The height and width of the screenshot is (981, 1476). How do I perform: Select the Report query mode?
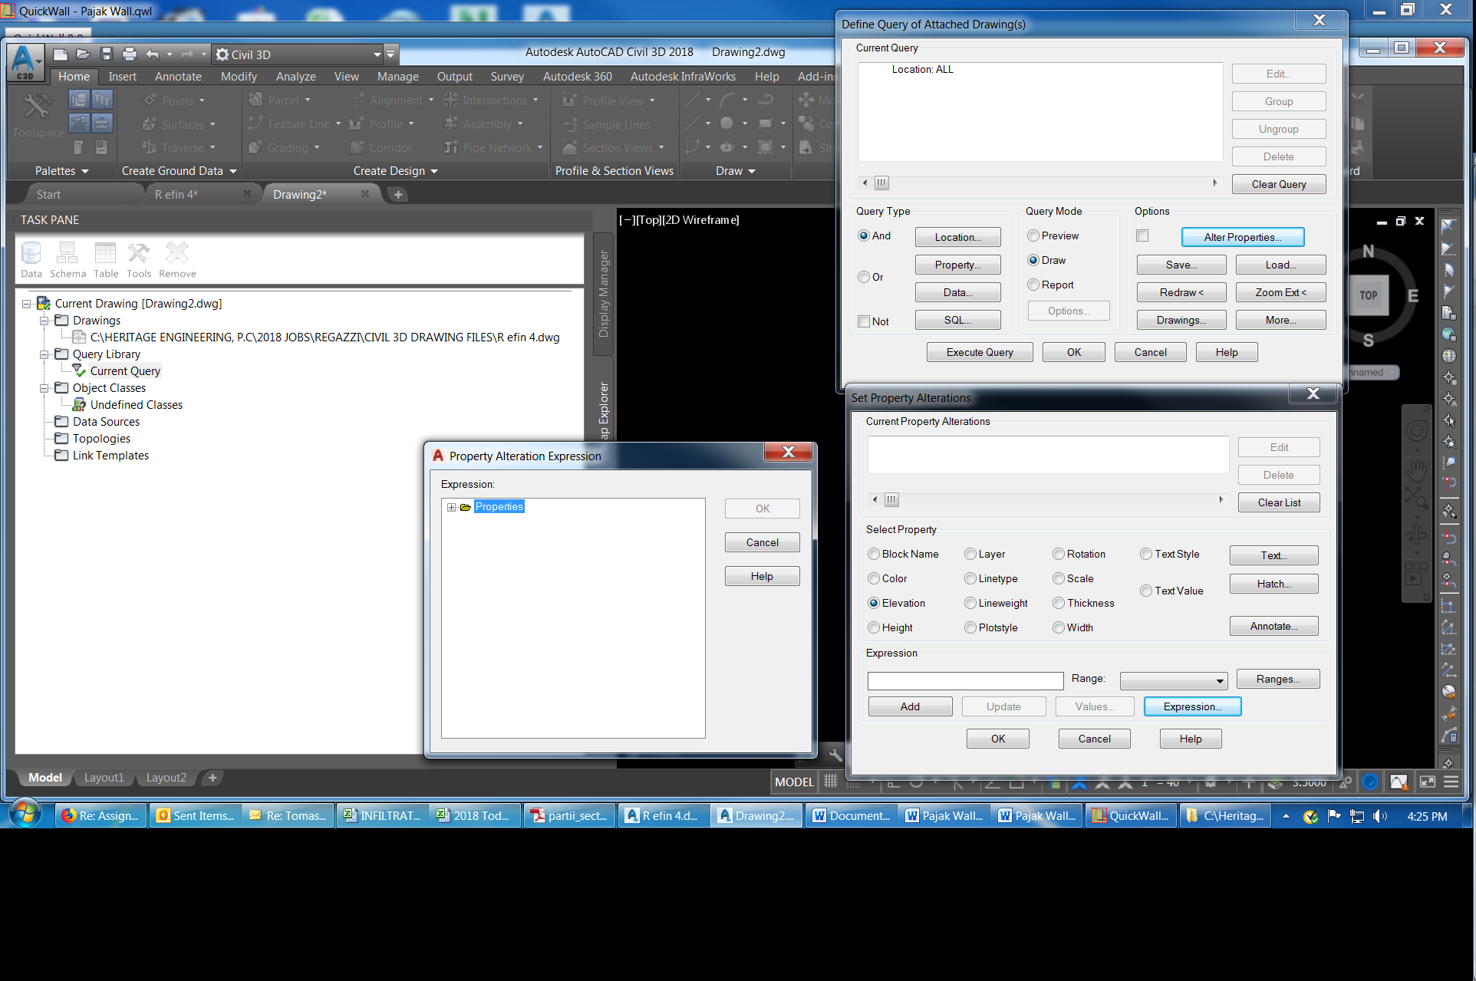tap(1033, 285)
